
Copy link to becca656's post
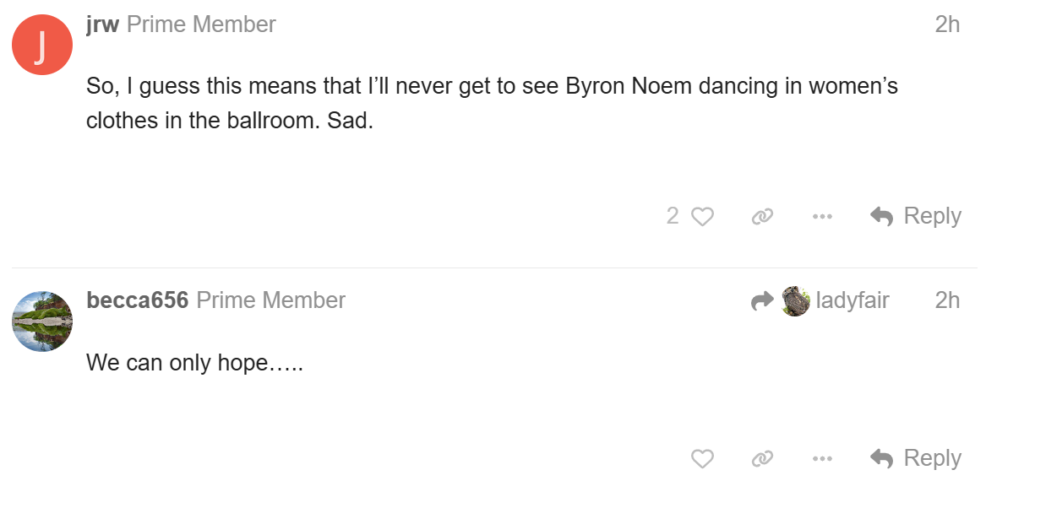pyautogui.click(x=762, y=459)
